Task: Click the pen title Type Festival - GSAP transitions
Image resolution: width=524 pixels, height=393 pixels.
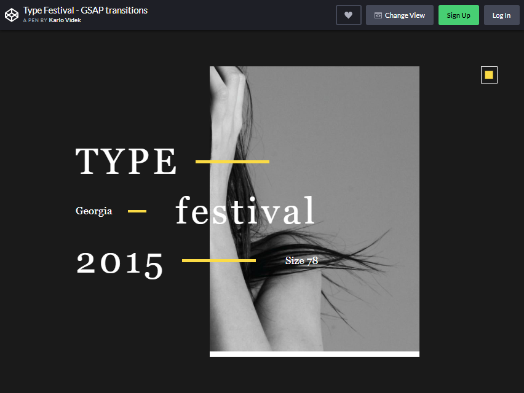Action: point(85,10)
